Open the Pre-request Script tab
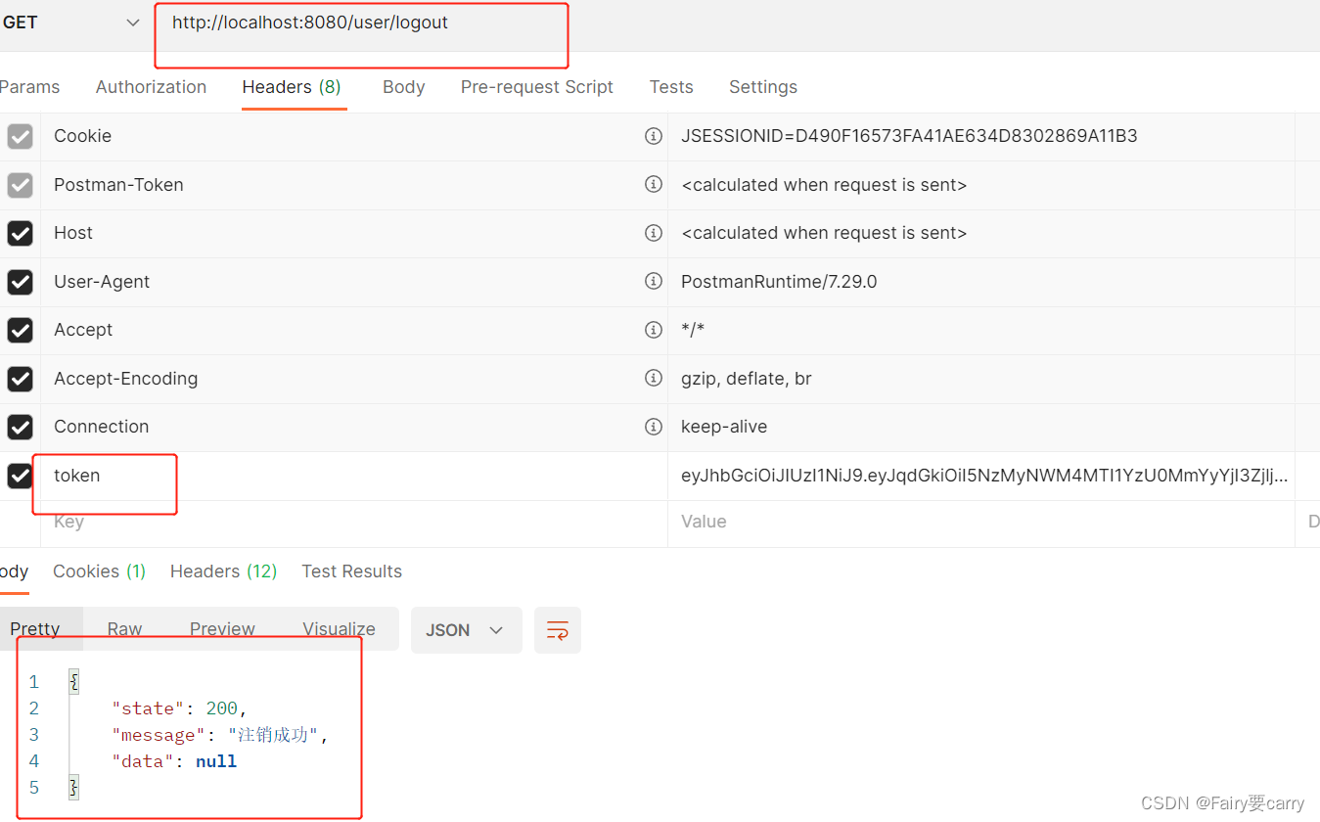Screen dimensions: 1320x822 (536, 86)
